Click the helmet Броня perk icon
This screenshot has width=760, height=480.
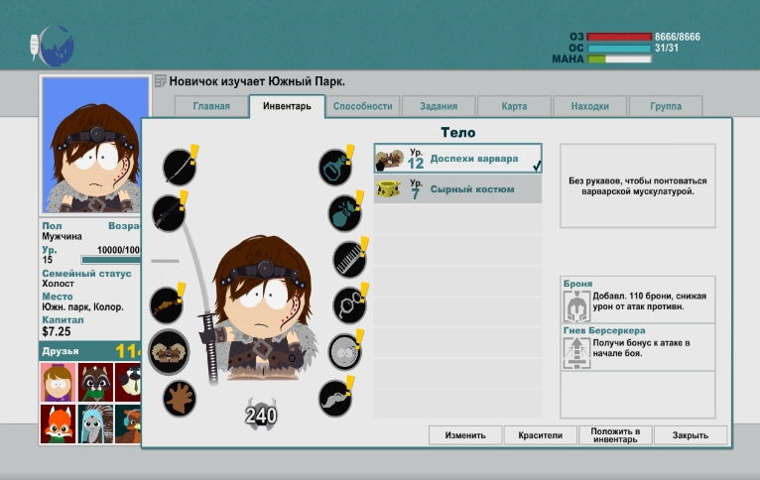coord(576,306)
